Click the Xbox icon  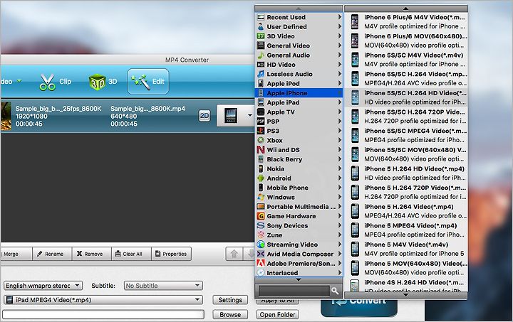click(x=261, y=140)
